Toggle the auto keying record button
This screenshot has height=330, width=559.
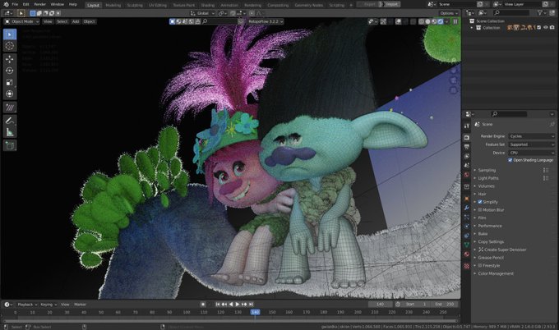[x=203, y=305]
